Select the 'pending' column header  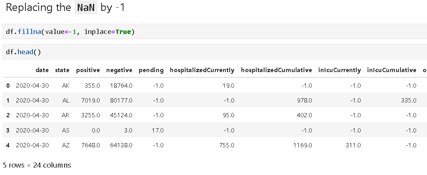point(151,70)
